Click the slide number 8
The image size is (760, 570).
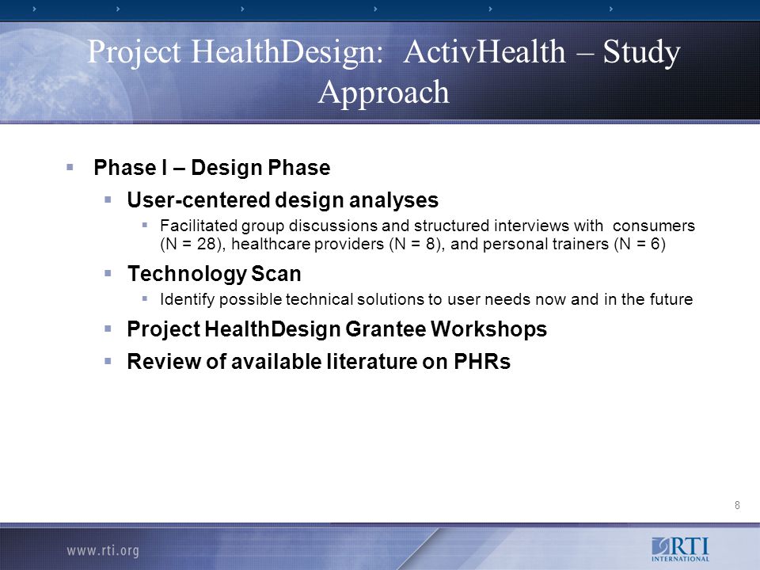(737, 505)
